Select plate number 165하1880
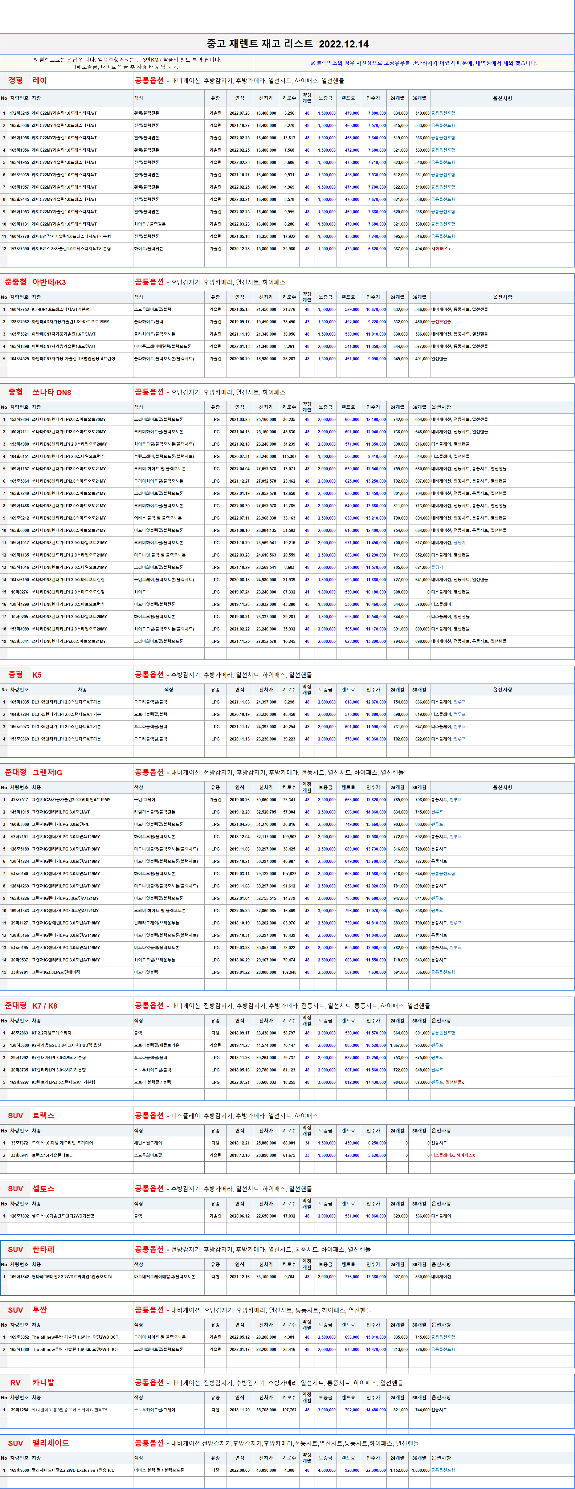Viewport: 575px width, 1489px height. coord(19,1350)
